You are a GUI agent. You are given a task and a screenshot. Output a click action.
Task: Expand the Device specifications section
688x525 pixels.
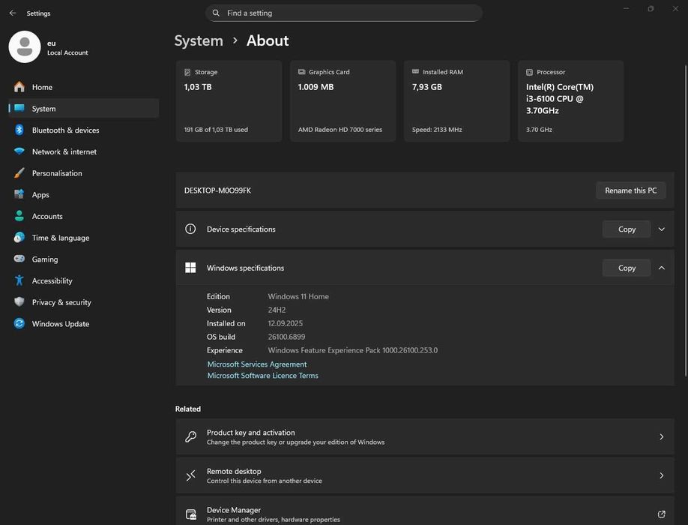tap(661, 229)
